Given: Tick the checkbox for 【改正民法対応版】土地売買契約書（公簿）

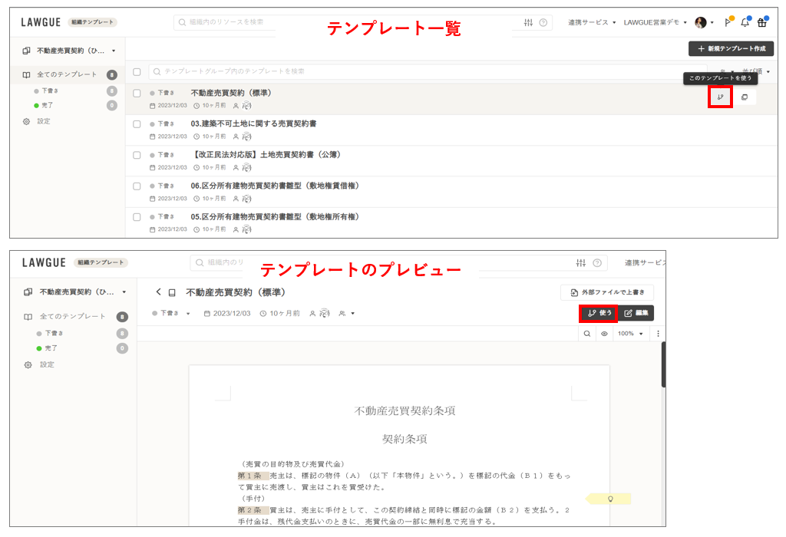Looking at the screenshot, I should 137,155.
